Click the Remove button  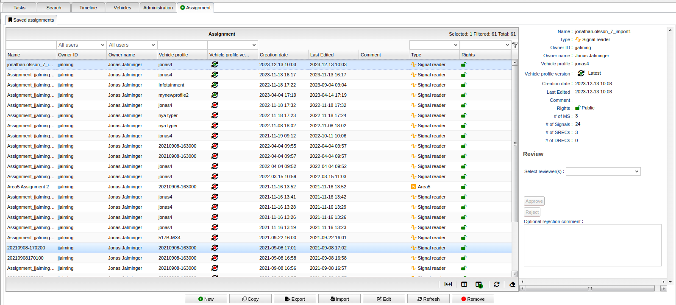click(x=473, y=299)
